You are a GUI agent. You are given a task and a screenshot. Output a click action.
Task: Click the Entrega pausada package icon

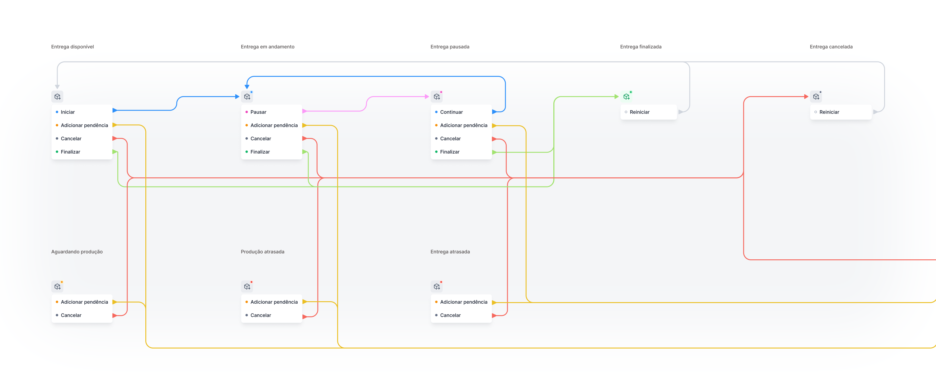coord(437,97)
